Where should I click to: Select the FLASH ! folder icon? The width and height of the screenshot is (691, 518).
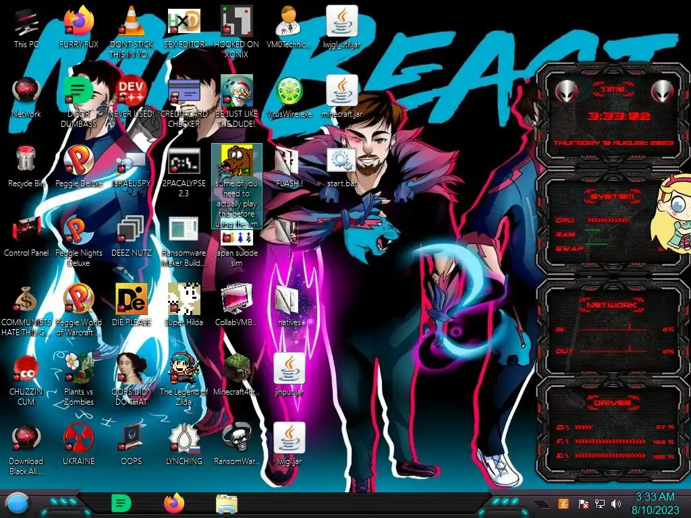[287, 161]
